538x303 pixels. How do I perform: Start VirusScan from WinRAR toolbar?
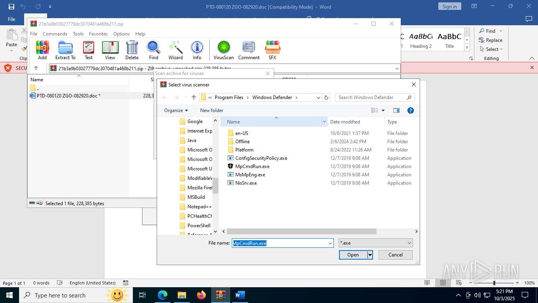224,50
